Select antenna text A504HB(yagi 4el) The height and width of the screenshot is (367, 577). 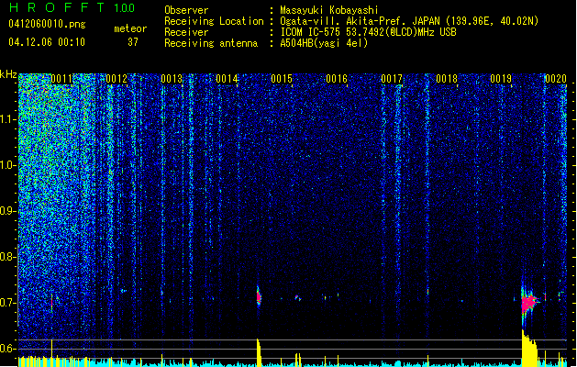click(x=324, y=43)
